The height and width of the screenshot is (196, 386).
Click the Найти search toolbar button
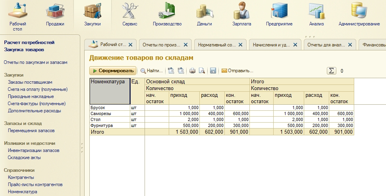coord(152,71)
